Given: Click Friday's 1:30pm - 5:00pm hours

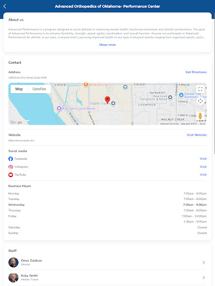Looking at the screenshot, I should coord(195,222).
